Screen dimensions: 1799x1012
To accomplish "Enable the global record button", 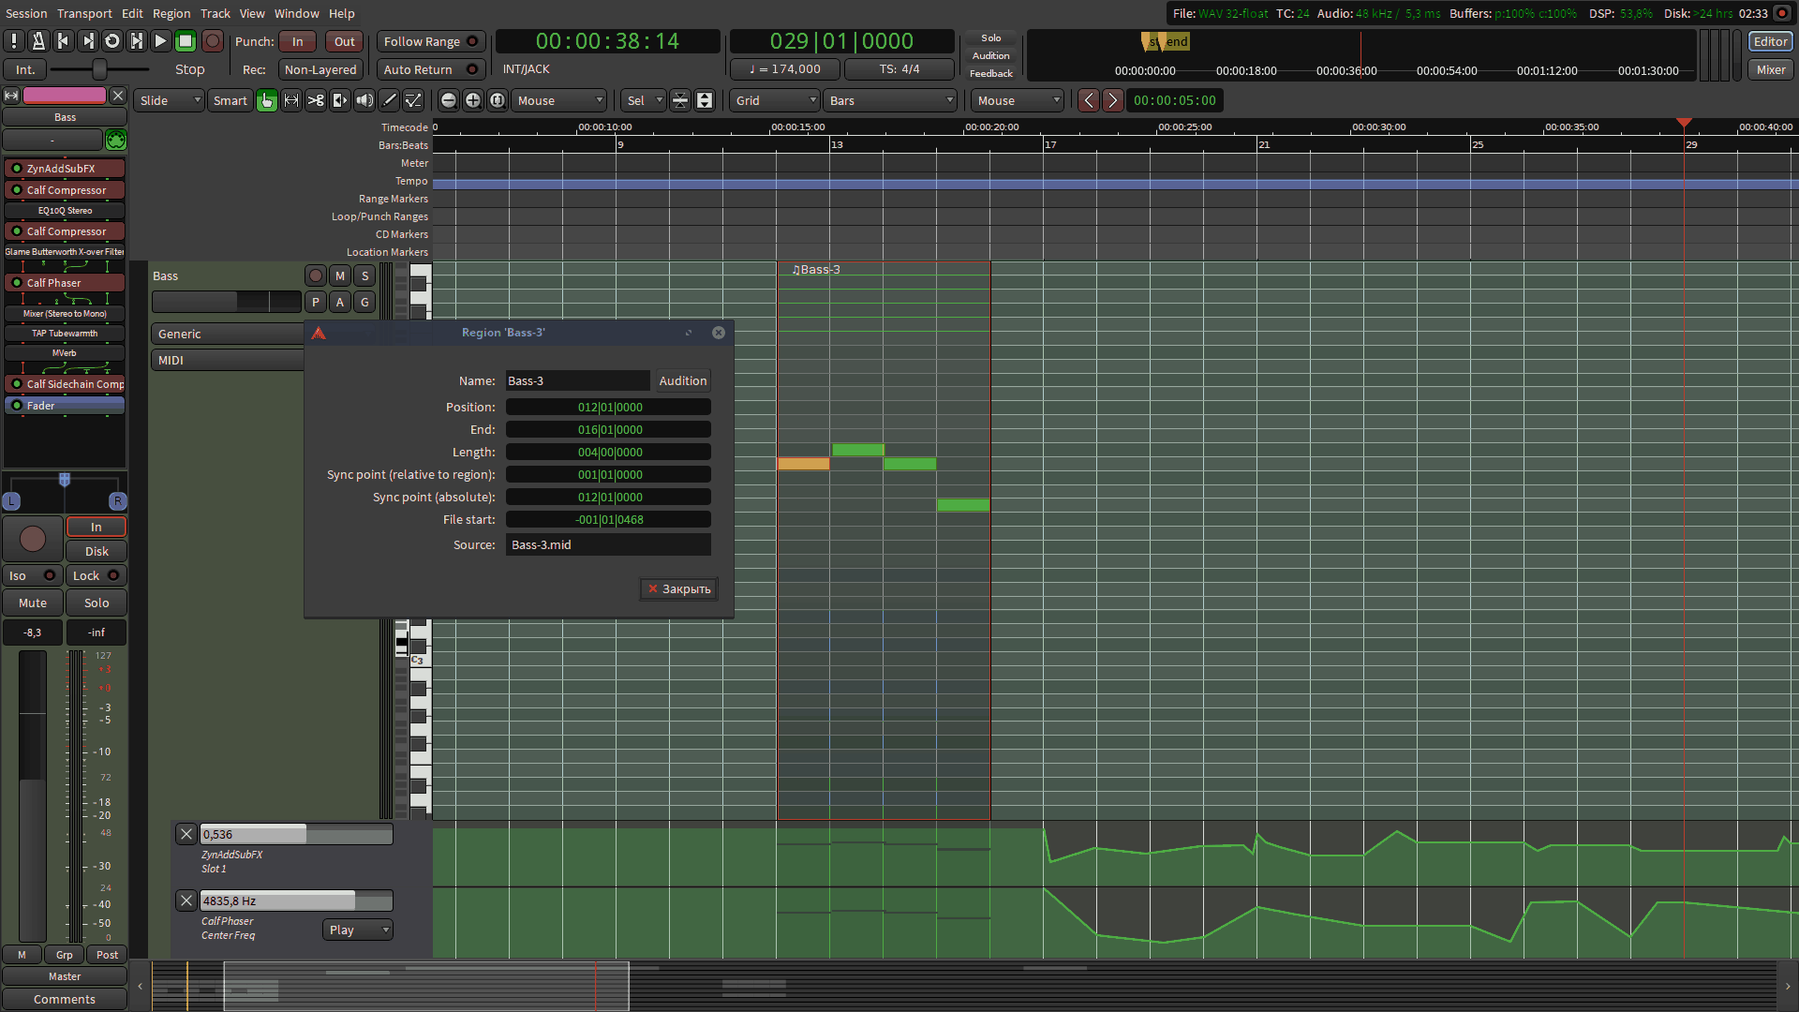I will [x=213, y=41].
